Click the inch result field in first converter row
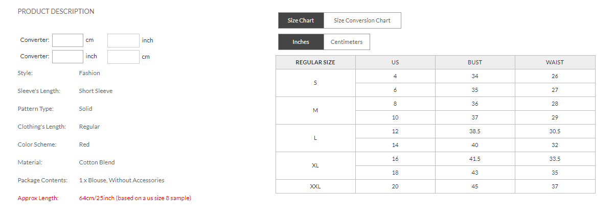 pos(123,40)
